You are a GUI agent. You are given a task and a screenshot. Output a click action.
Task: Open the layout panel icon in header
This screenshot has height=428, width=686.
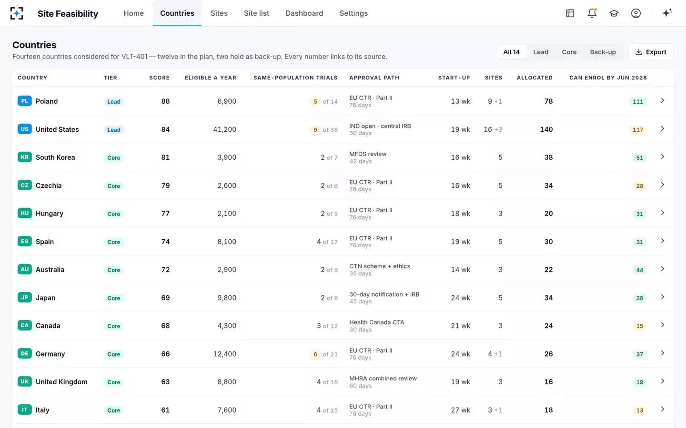click(570, 13)
